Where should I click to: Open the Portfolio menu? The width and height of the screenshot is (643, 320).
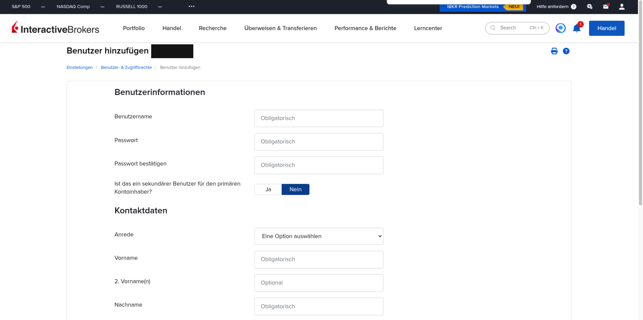click(x=134, y=28)
